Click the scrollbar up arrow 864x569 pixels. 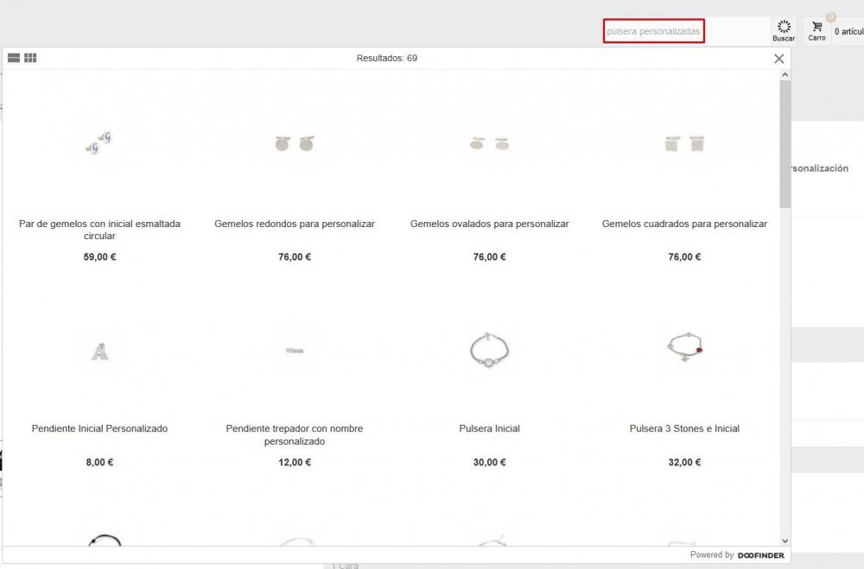coord(785,73)
